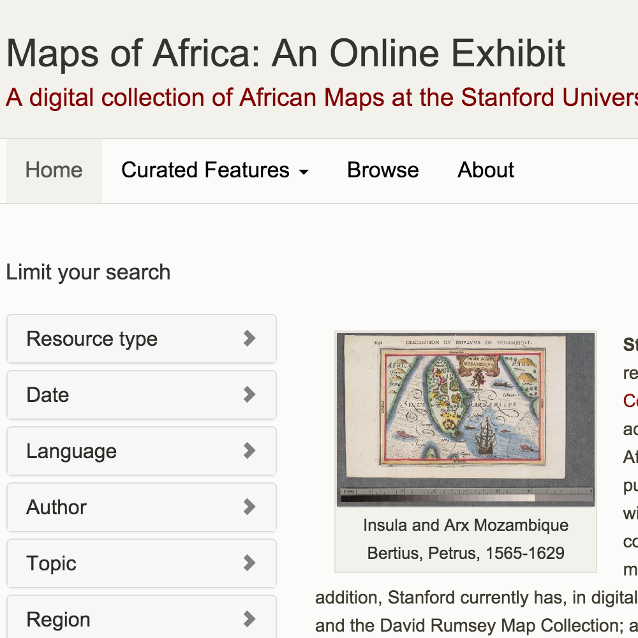638x638 pixels.
Task: Click the Date facet chevron icon
Action: 249,395
